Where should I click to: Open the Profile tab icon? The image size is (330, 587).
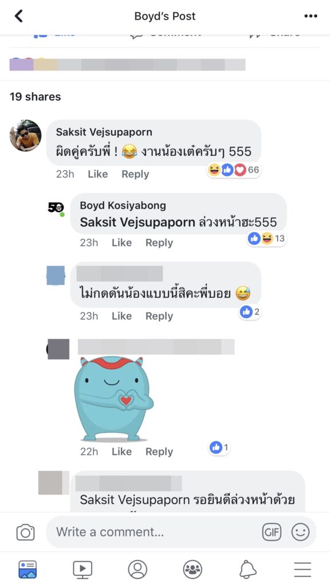[137, 569]
